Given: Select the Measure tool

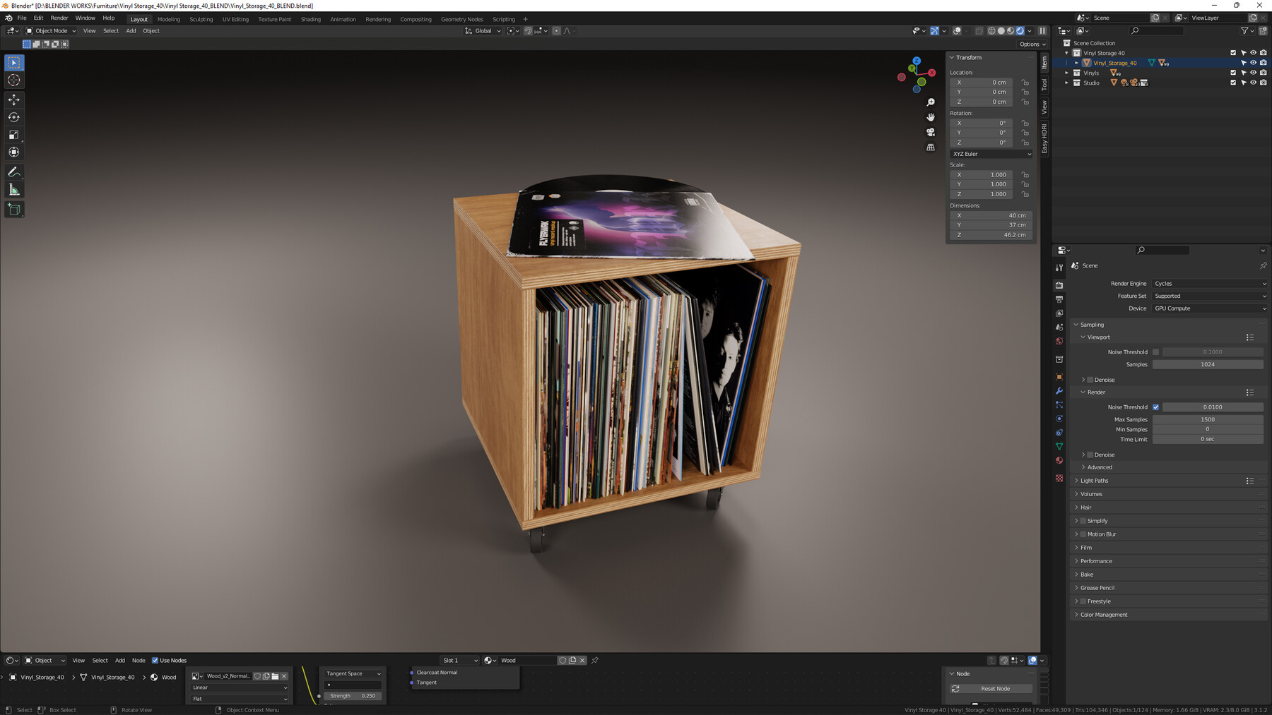Looking at the screenshot, I should point(13,188).
